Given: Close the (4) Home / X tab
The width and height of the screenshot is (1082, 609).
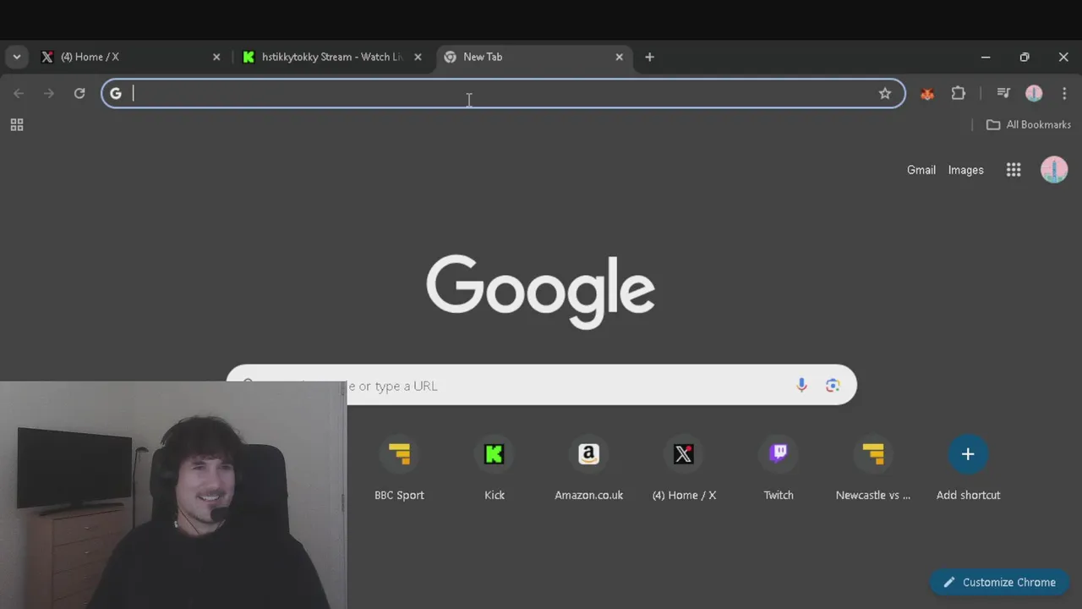Looking at the screenshot, I should (x=216, y=58).
